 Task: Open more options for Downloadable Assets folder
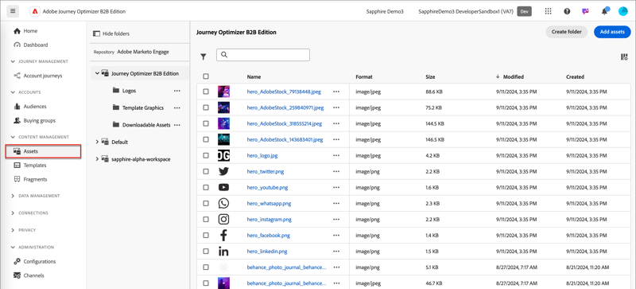[176, 125]
